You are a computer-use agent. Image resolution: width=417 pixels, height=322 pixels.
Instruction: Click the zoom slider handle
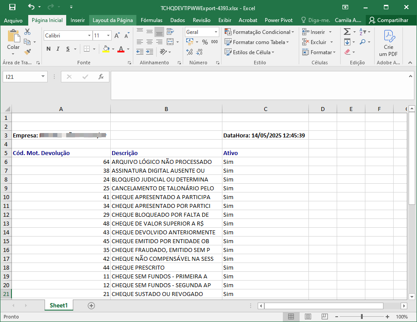tap(362, 316)
